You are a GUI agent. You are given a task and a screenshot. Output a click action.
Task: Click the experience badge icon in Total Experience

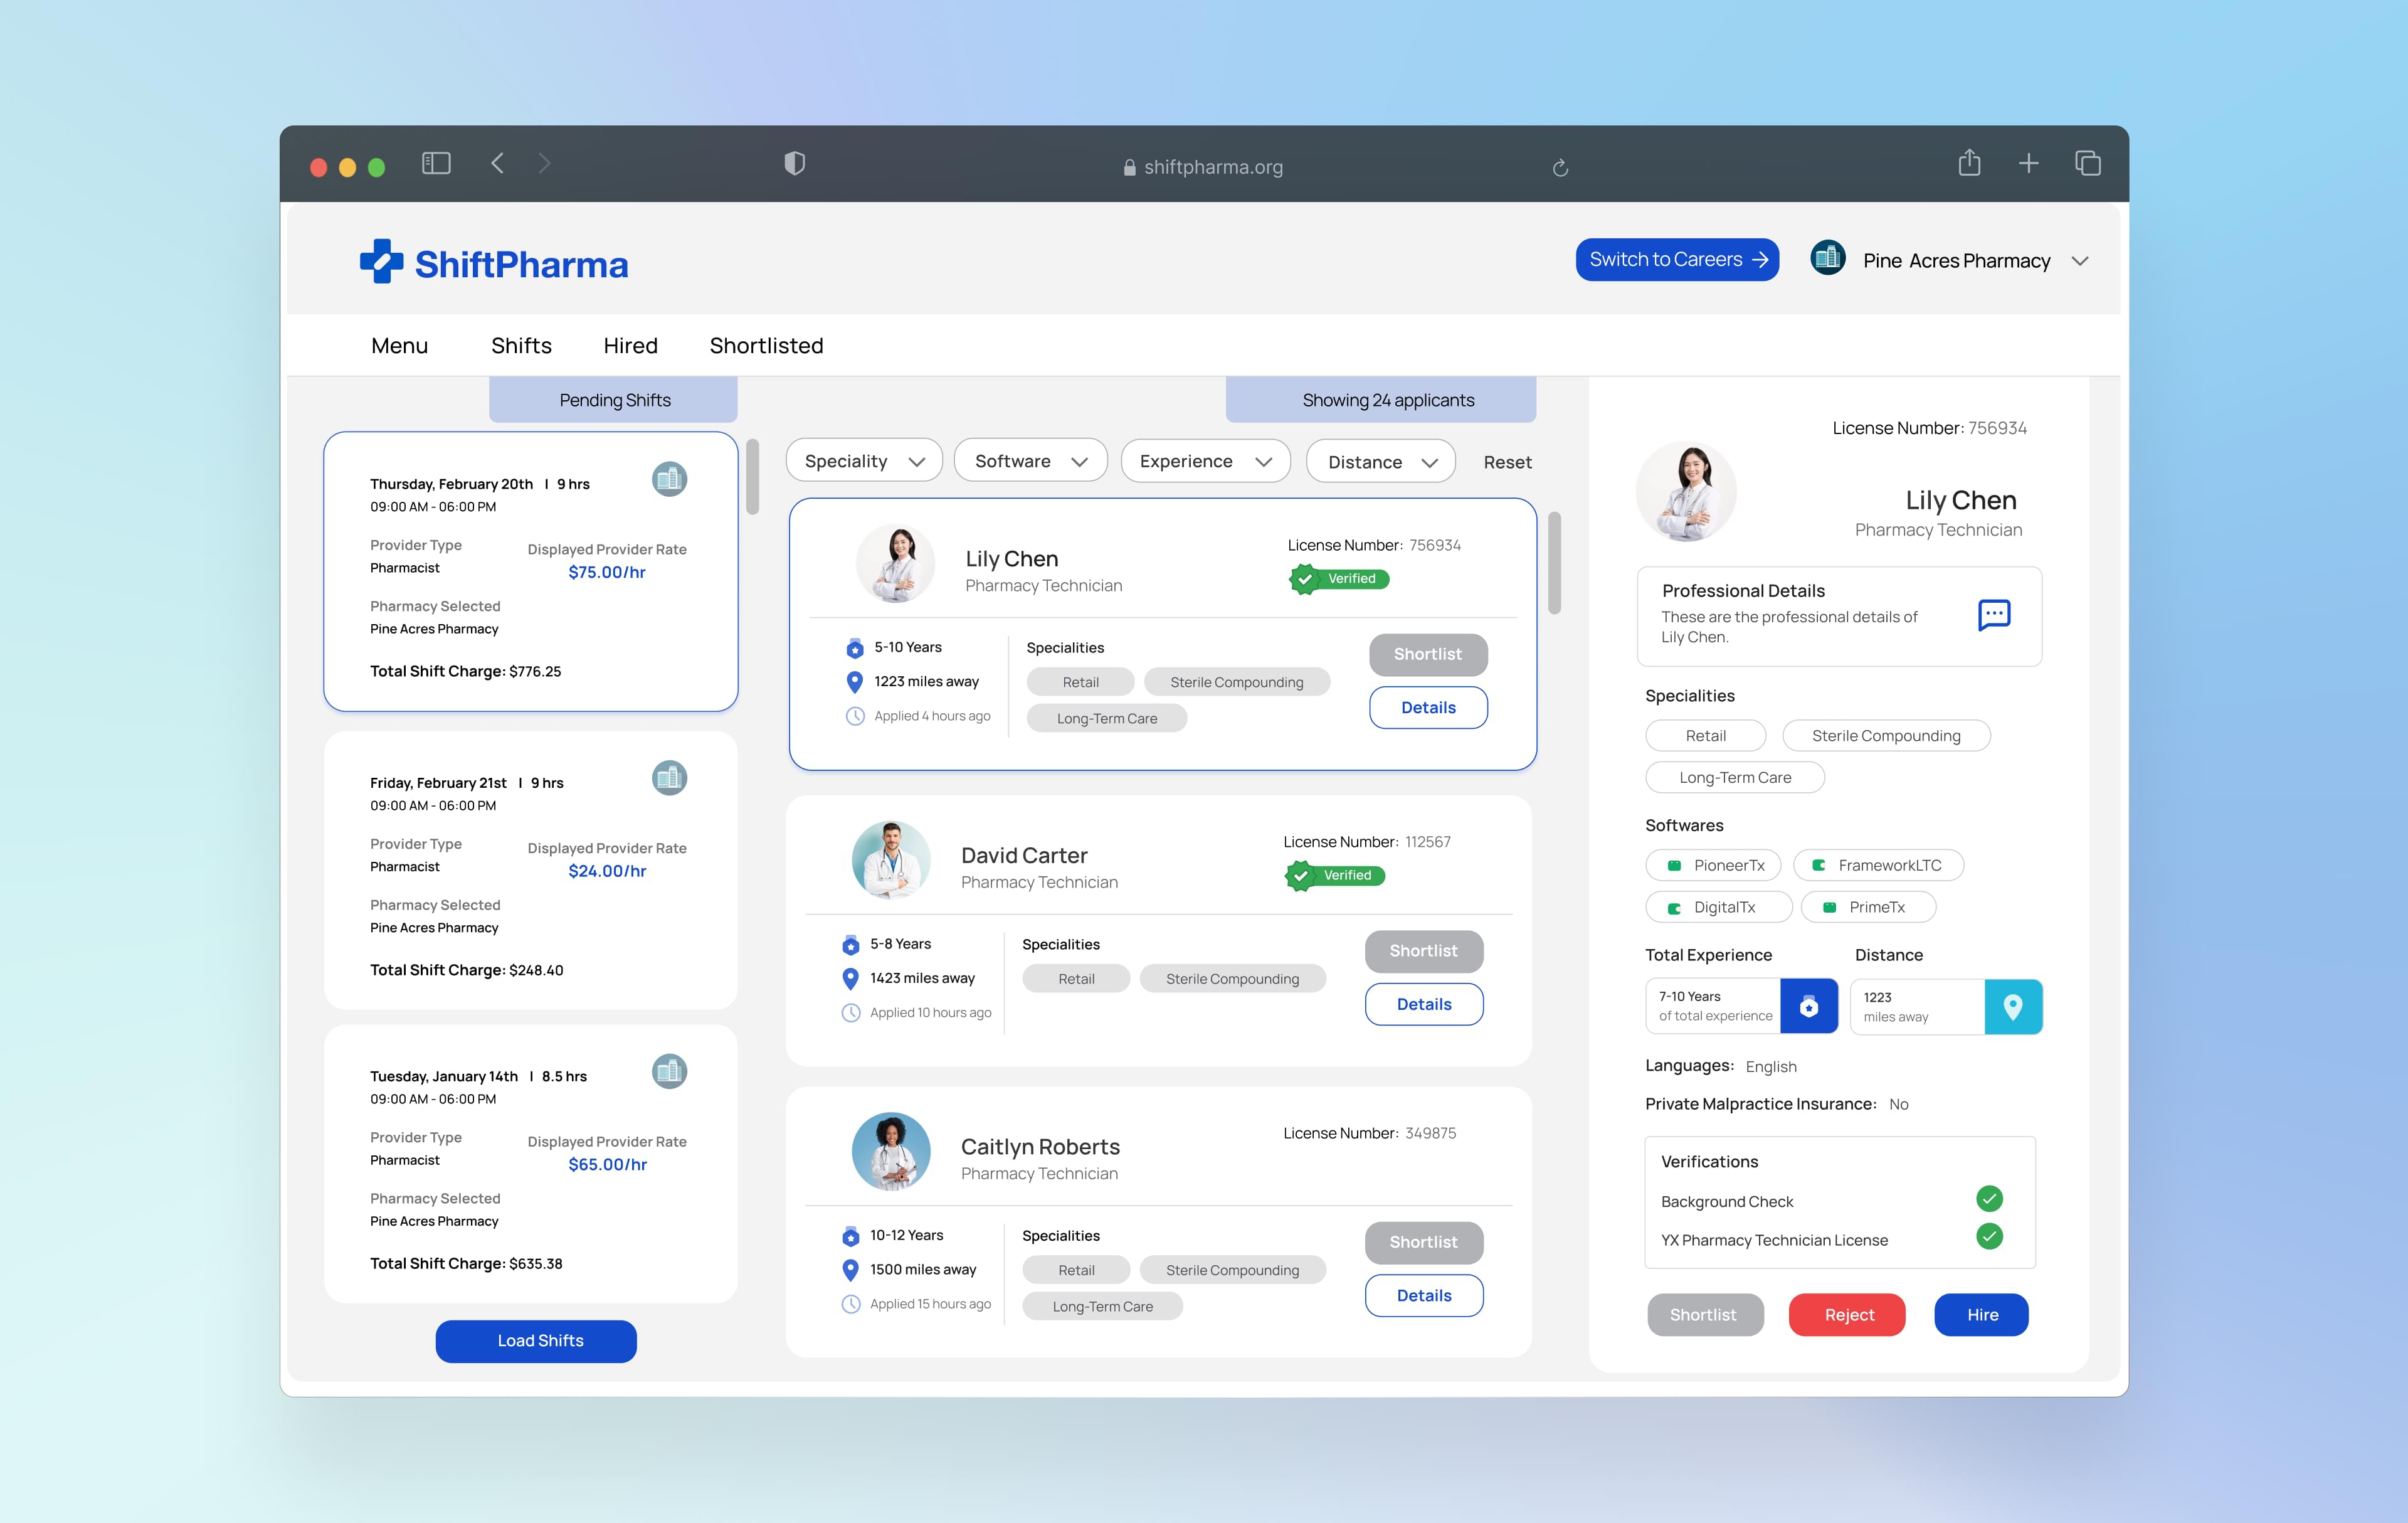(1808, 1006)
